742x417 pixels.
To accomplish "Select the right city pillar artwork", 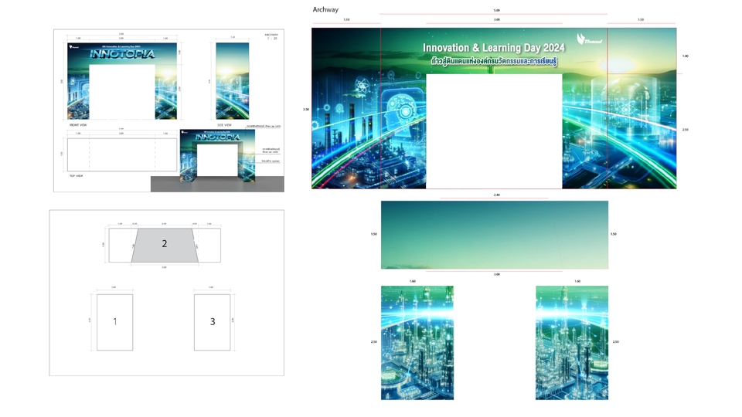I will pyautogui.click(x=571, y=343).
